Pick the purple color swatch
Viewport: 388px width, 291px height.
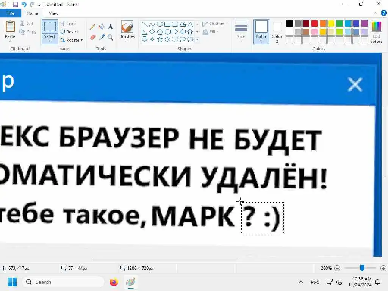[x=365, y=23]
